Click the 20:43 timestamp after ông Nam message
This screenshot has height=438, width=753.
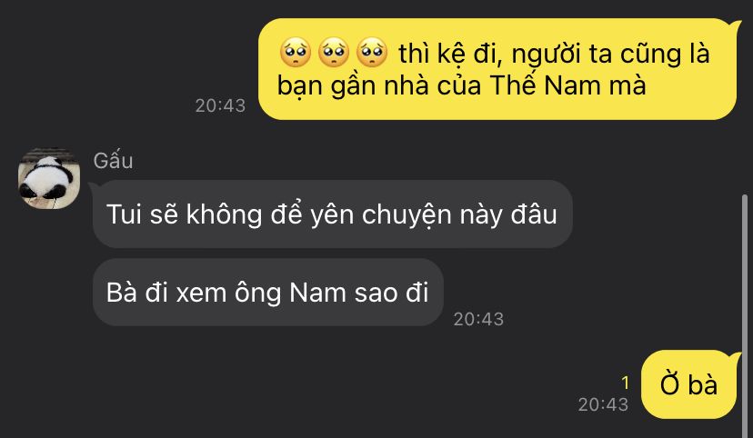478,319
